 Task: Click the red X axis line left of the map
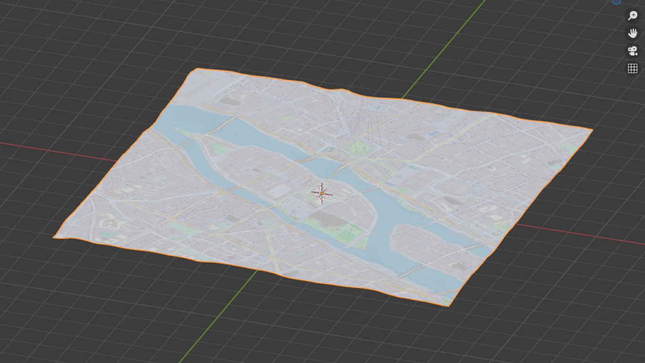(x=57, y=151)
